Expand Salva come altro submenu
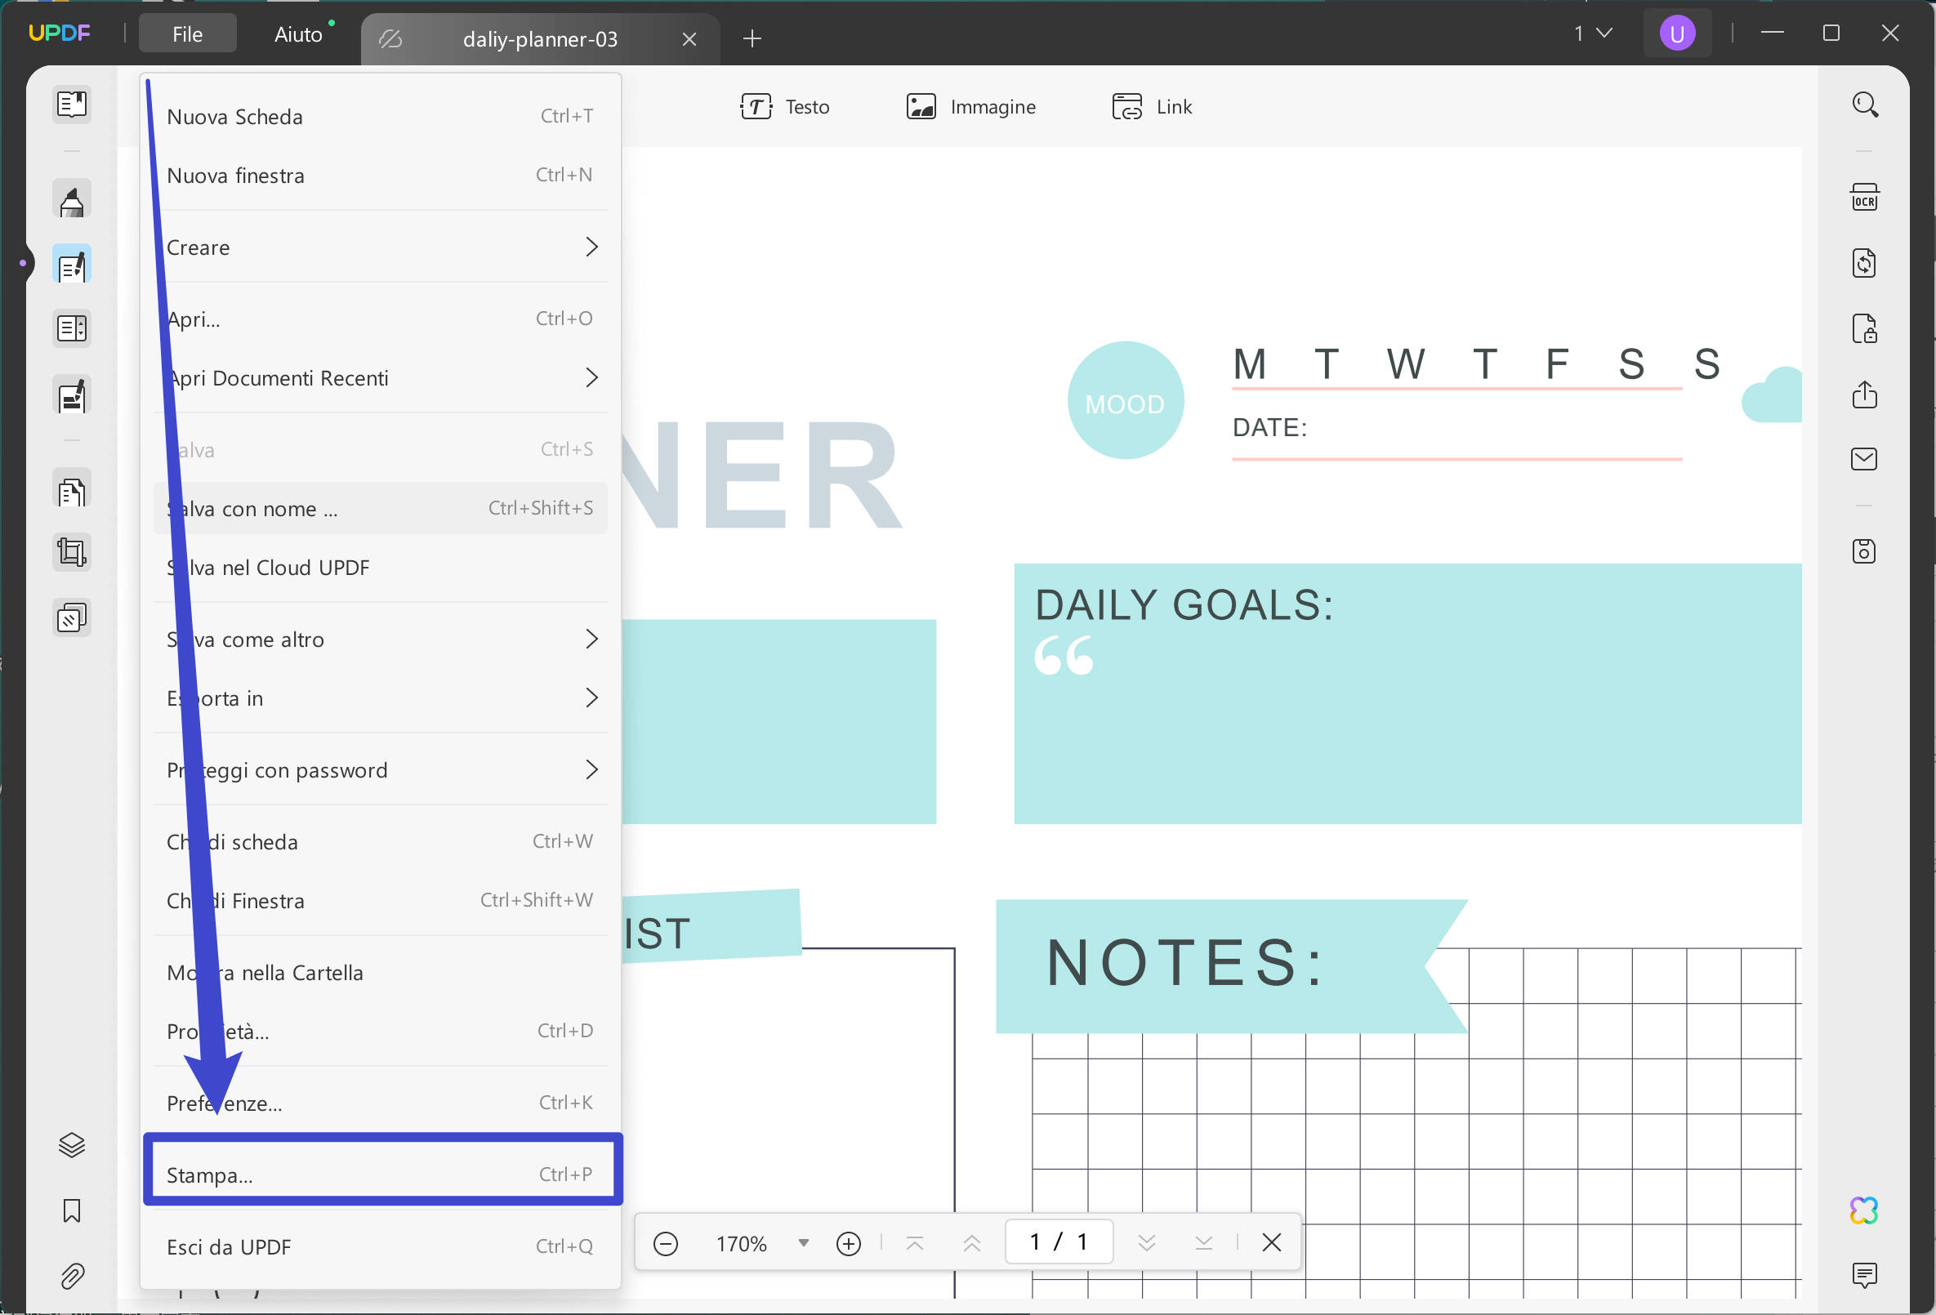The width and height of the screenshot is (1936, 1315). coord(381,640)
